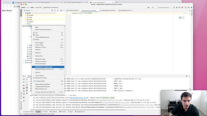Image resolution: width=207 pixels, height=116 pixels.
Task: Open the Version Control tool window button
Action: [29, 112]
